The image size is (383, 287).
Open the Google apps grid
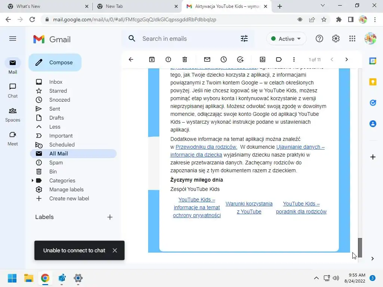(352, 38)
